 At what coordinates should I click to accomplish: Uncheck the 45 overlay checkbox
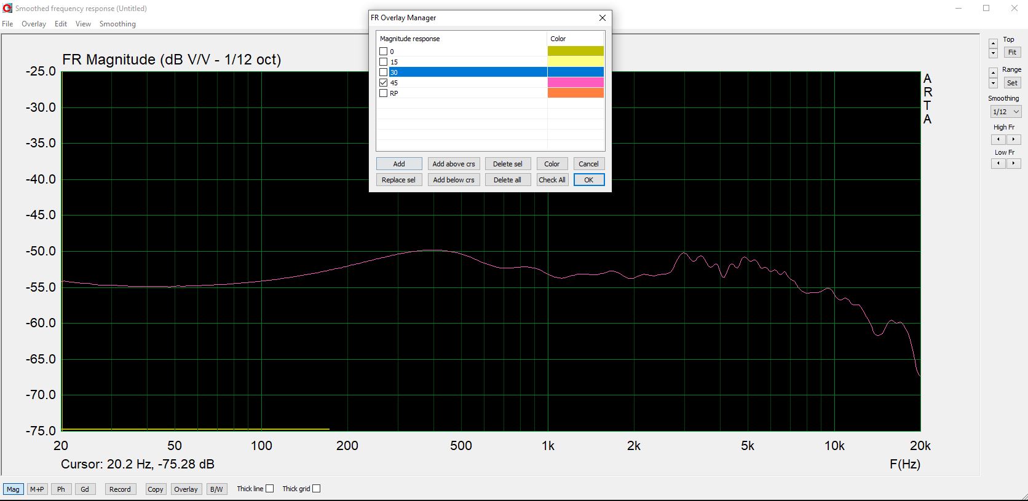tap(384, 83)
